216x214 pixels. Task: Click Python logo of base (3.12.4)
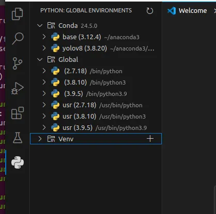[x=55, y=37]
